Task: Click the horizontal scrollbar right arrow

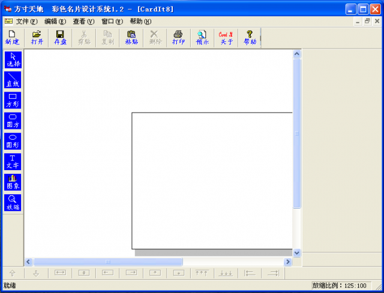Action: pyautogui.click(x=288, y=262)
